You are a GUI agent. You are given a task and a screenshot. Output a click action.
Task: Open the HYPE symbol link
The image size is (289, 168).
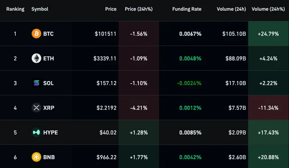(x=50, y=133)
